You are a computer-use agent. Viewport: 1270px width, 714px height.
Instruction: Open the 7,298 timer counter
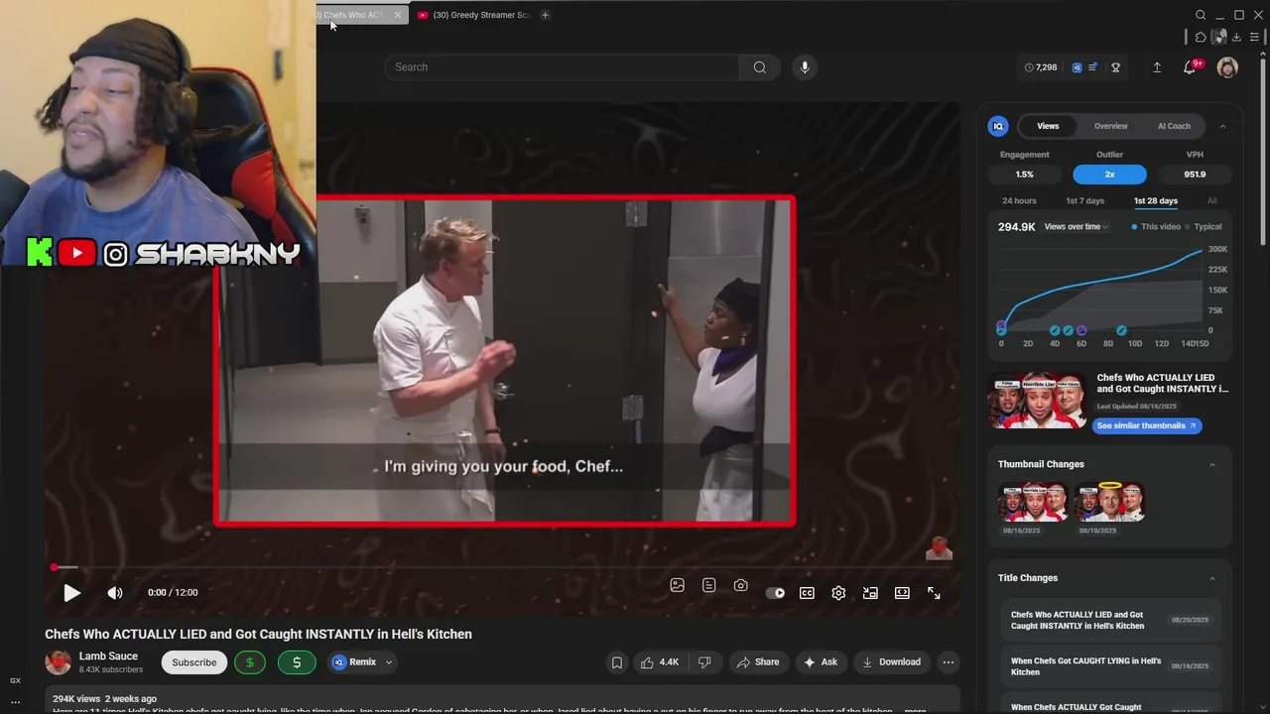pos(1041,67)
